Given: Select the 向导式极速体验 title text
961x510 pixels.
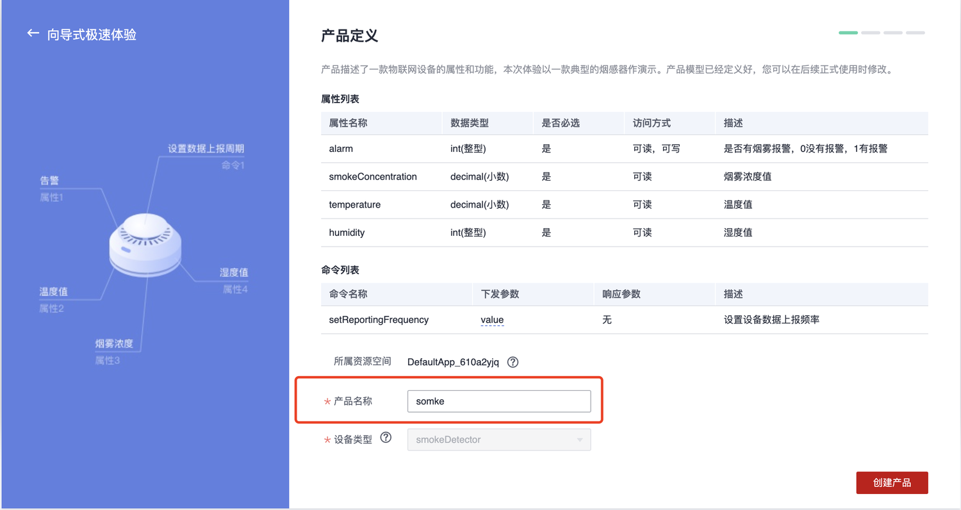Looking at the screenshot, I should pos(92,35).
